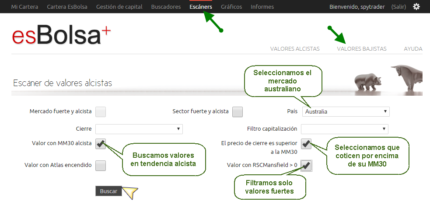Switch to Valores Bajistas tab
430x201 pixels.
[362, 49]
